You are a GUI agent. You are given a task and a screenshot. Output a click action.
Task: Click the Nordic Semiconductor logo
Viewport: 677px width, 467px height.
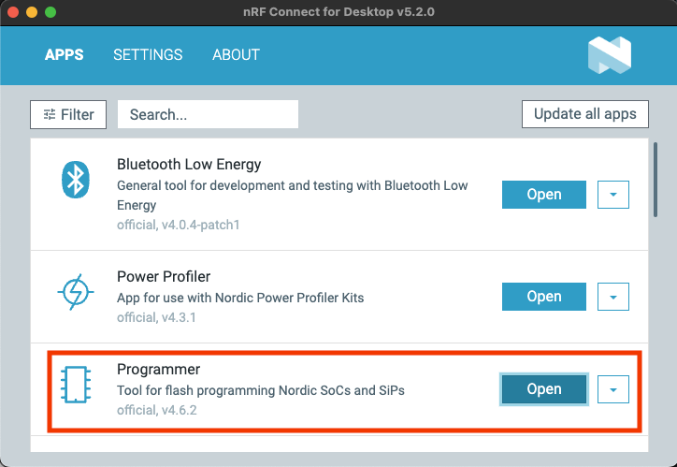tap(609, 54)
